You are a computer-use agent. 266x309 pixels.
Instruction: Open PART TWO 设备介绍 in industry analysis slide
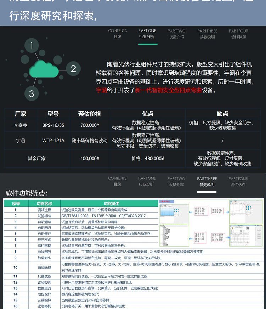pos(177,34)
